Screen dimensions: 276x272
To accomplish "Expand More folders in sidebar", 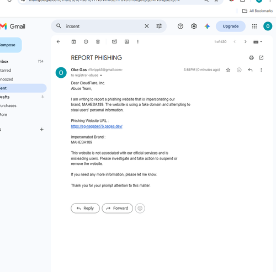I will 22,115.
